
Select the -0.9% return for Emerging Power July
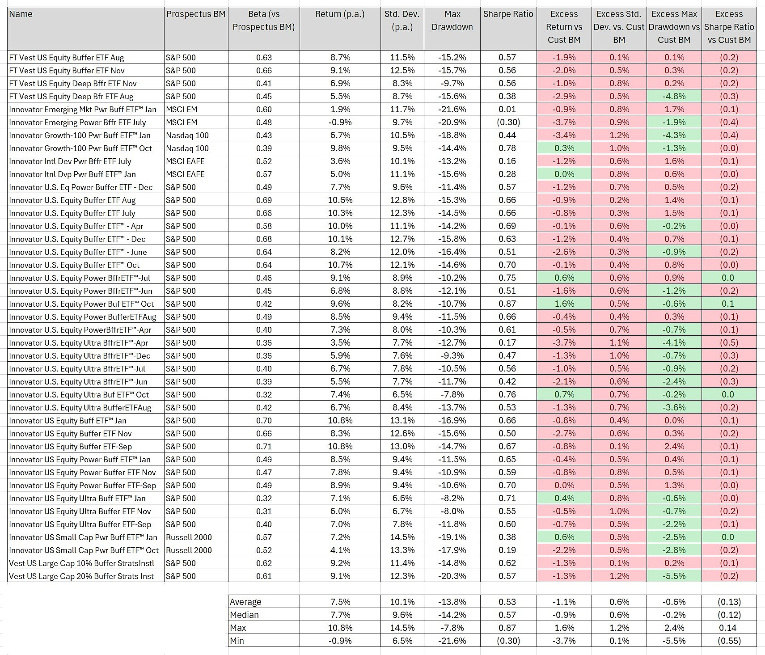click(340, 122)
